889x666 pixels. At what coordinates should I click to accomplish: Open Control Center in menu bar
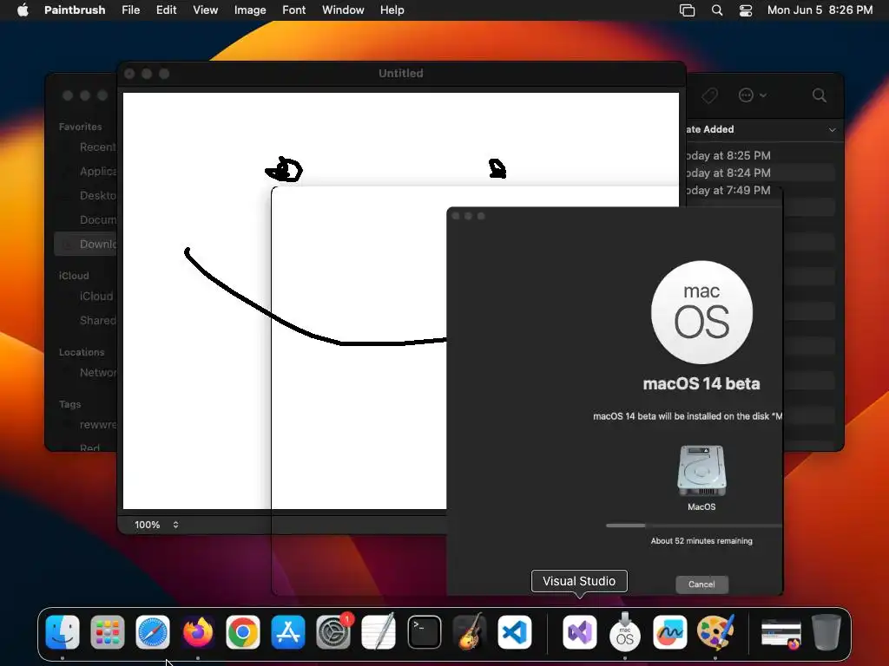[x=746, y=10]
